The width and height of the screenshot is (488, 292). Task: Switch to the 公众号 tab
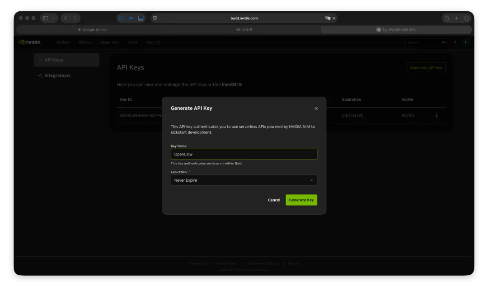pos(244,29)
